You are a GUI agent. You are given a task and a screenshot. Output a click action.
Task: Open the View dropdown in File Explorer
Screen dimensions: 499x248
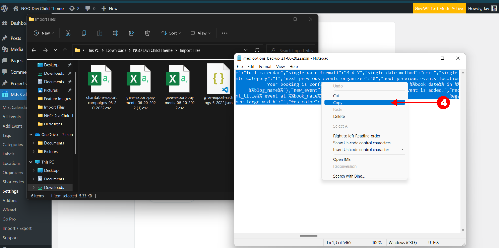200,33
